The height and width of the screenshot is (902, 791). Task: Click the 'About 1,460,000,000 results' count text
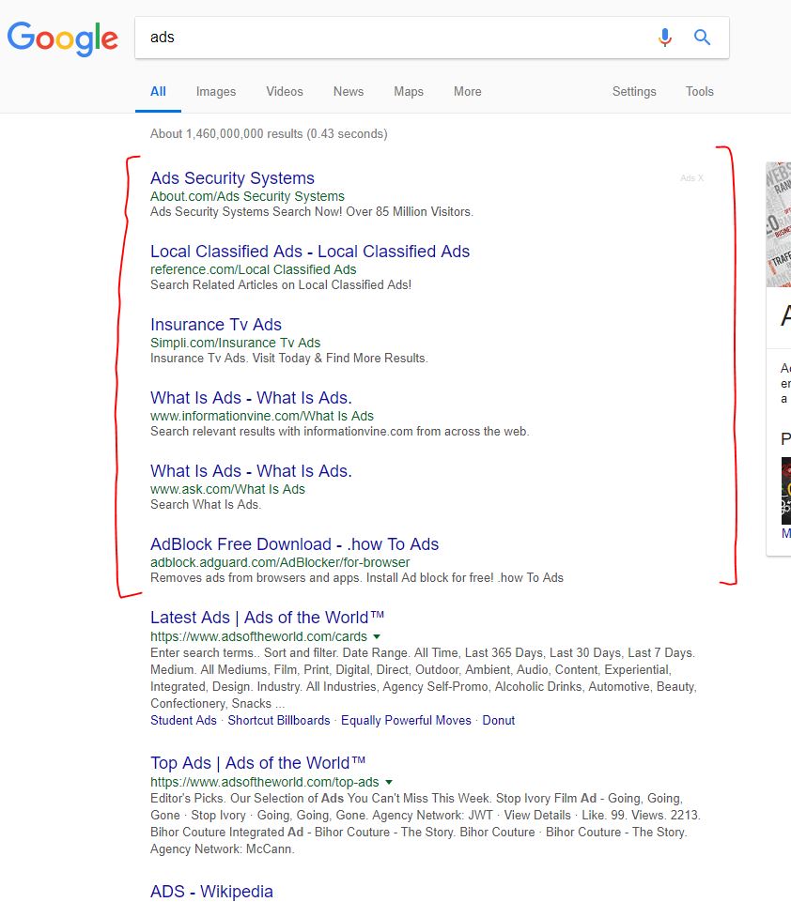269,134
